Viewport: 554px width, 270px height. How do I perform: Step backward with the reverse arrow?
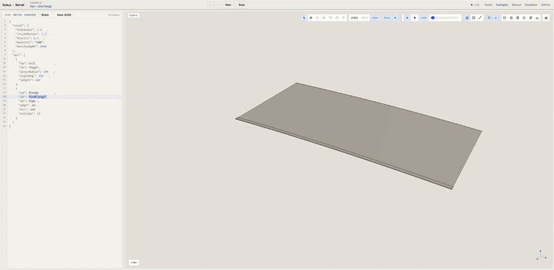click(x=414, y=18)
